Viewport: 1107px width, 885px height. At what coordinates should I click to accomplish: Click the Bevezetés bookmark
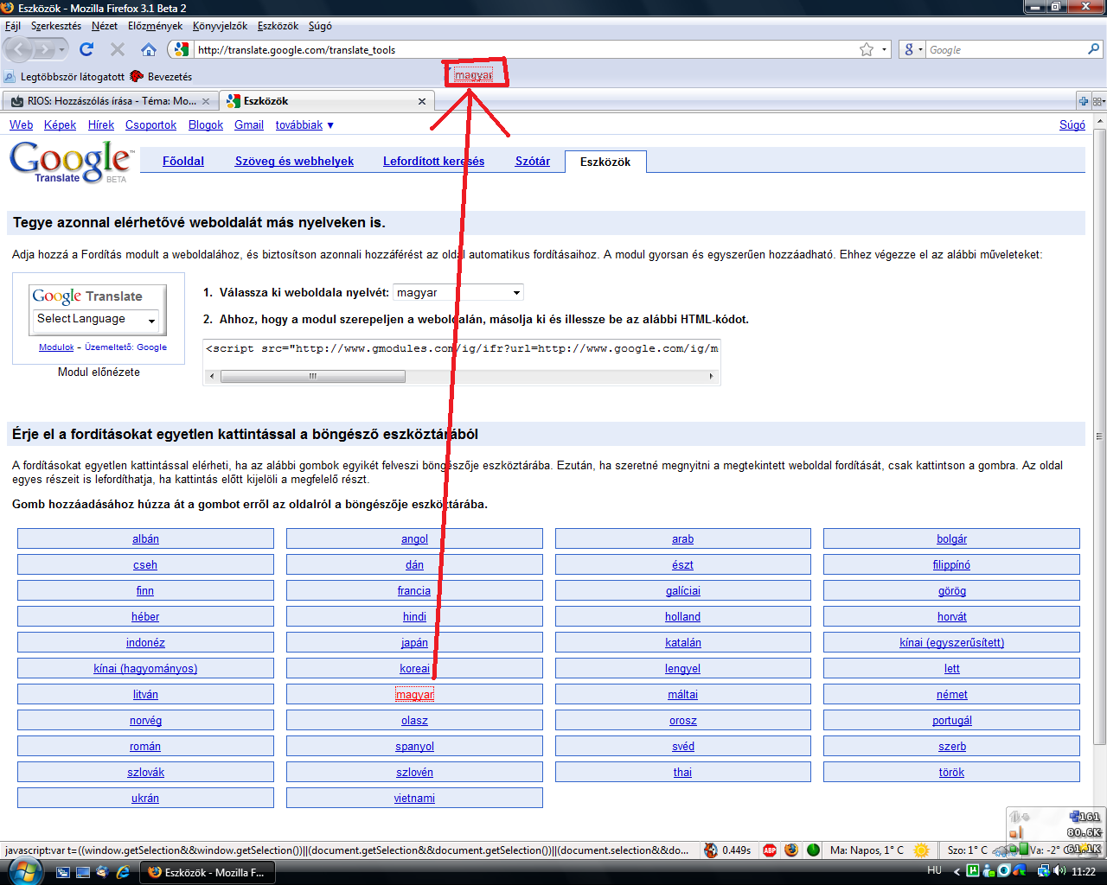pyautogui.click(x=161, y=77)
